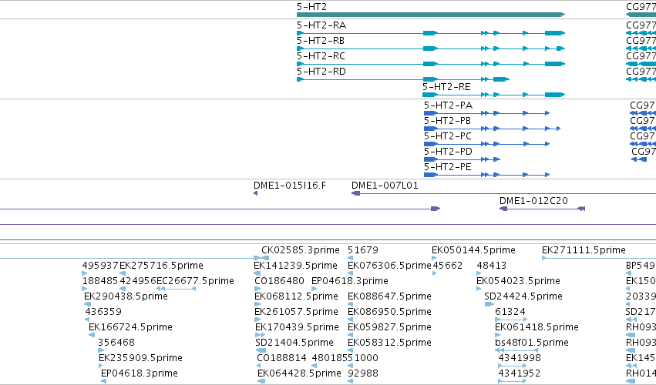Open the EK058312.5prime EST label

[389, 343]
